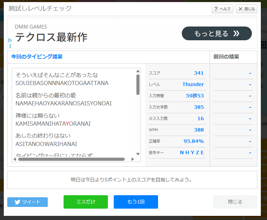Click the 閉じる button at top right
Viewport: 267px width, 220px height.
pyautogui.click(x=246, y=9)
